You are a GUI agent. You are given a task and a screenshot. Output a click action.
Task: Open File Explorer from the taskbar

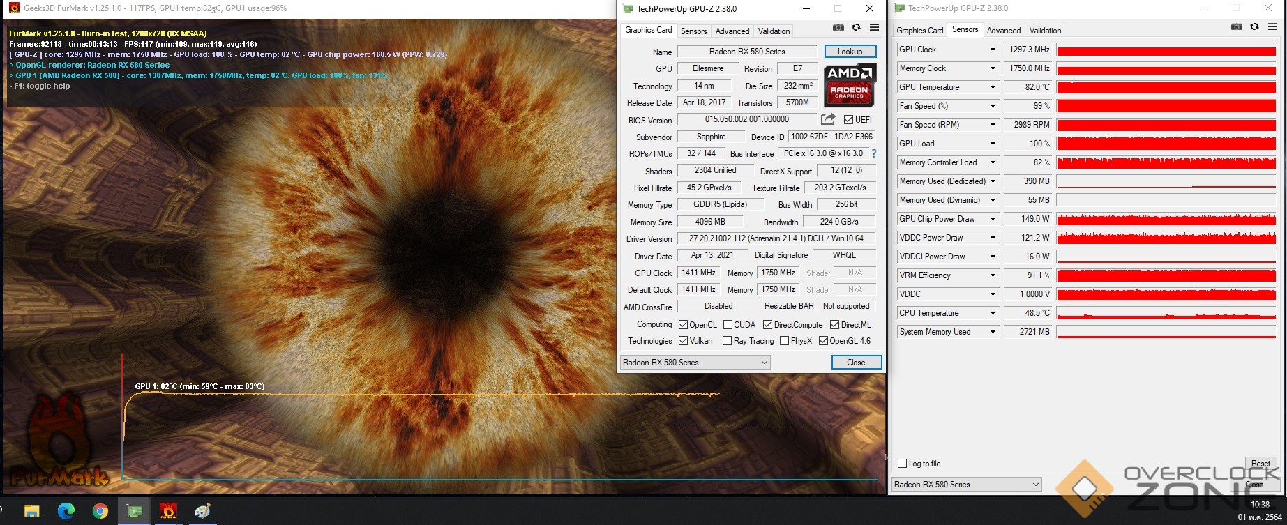[x=31, y=511]
